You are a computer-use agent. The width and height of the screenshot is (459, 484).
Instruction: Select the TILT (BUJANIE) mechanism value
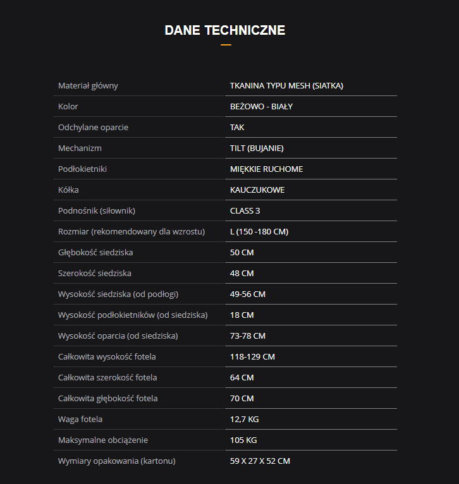pos(257,148)
